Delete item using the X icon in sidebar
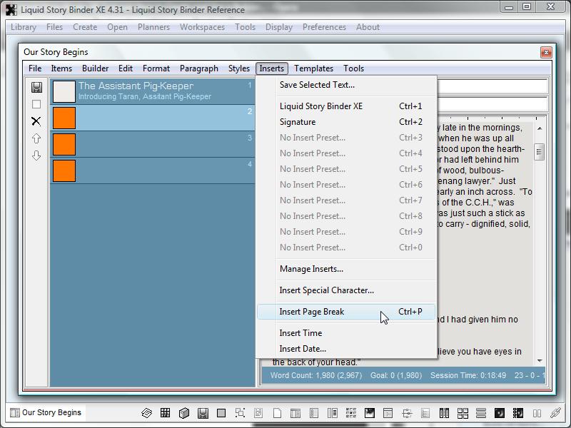 [36, 121]
